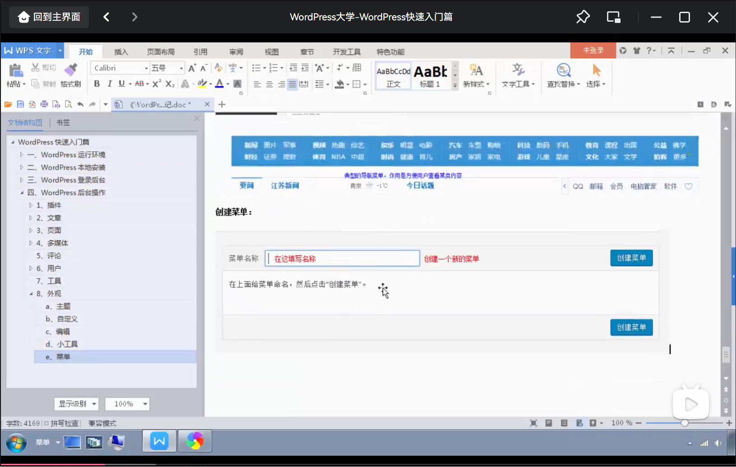Export to PDF icon in quick toolbar
736x467 pixels.
tap(32, 104)
